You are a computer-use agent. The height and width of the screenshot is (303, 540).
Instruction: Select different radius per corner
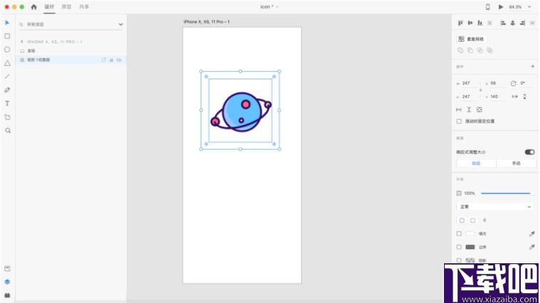tap(473, 221)
